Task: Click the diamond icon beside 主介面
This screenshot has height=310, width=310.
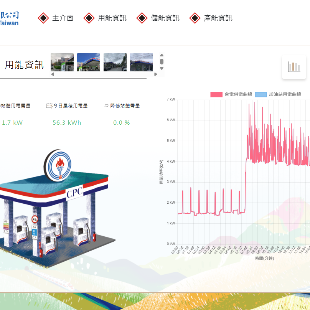Action: point(43,18)
